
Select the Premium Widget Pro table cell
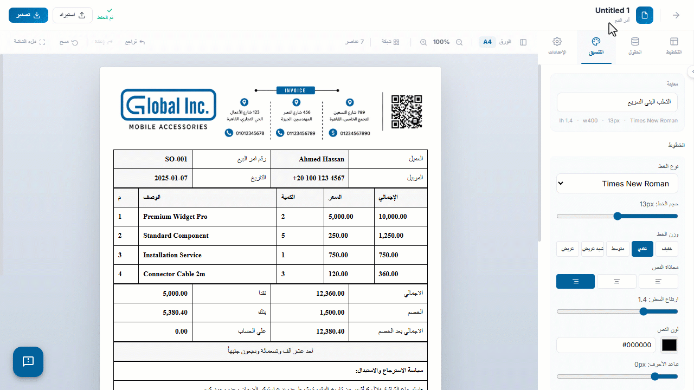tap(208, 217)
